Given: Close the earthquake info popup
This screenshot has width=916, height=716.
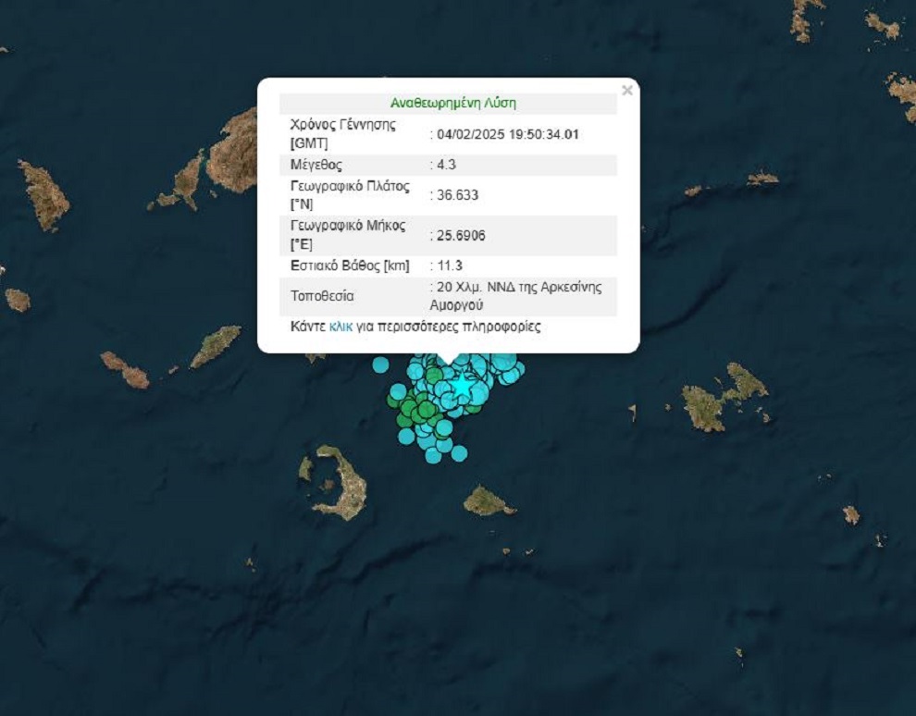Looking at the screenshot, I should coord(627,91).
